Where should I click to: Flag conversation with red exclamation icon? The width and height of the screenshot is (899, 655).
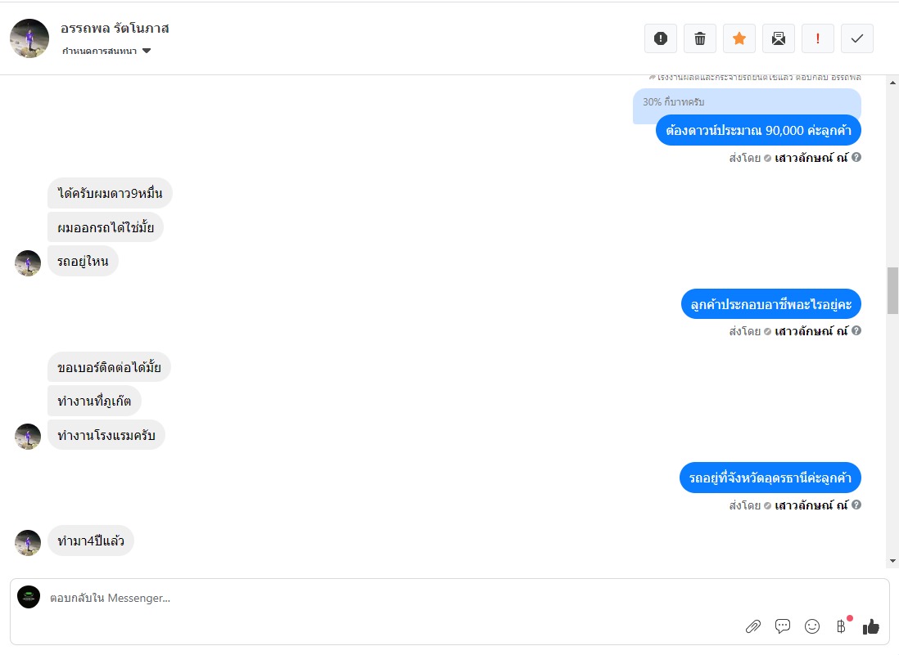(818, 38)
